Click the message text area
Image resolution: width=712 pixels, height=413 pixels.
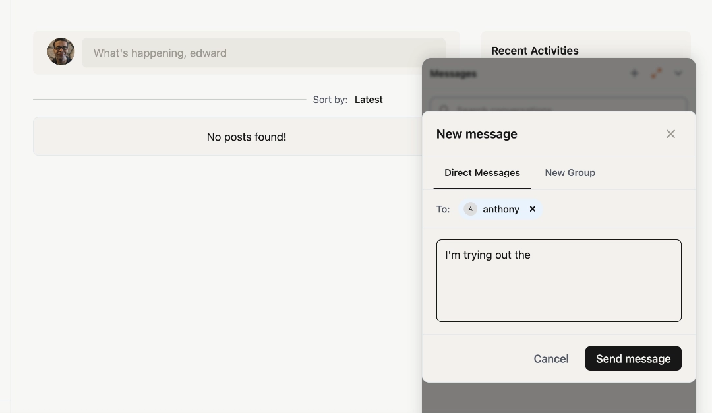pos(558,281)
